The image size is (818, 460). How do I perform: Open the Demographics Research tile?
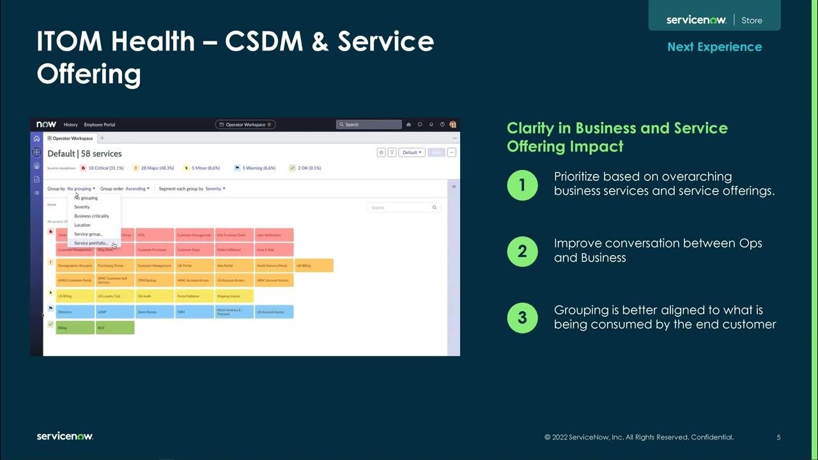(x=75, y=265)
